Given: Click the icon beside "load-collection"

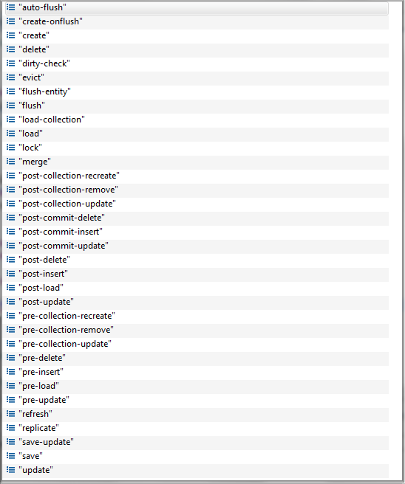Looking at the screenshot, I should [x=11, y=120].
